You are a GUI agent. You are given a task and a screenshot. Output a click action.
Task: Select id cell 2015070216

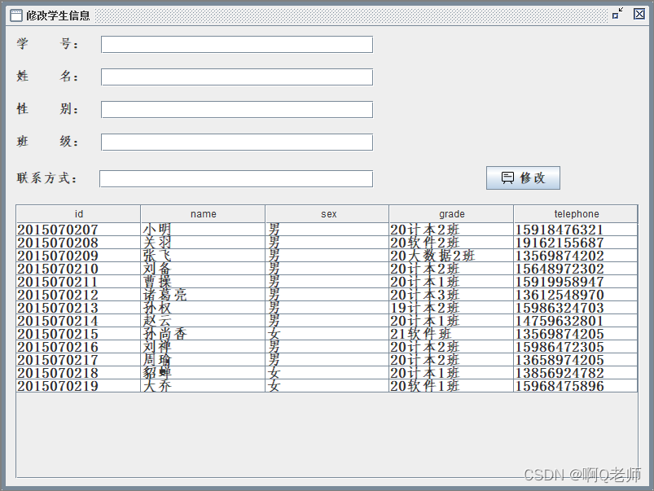[x=78, y=347]
